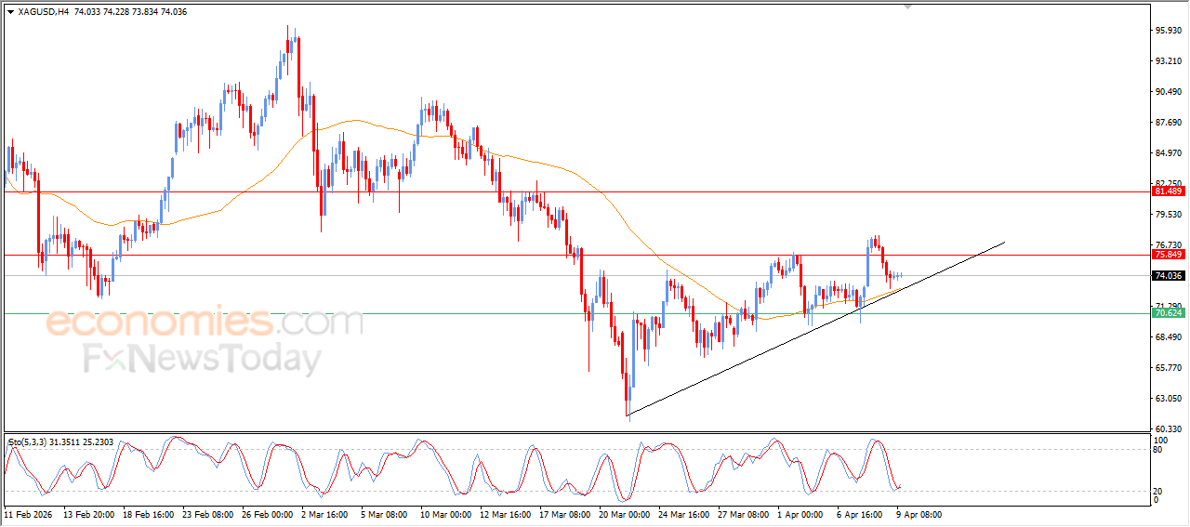Click the 17 Mar 08:00 time label
Screen dimensions: 1190x527
coord(564,514)
